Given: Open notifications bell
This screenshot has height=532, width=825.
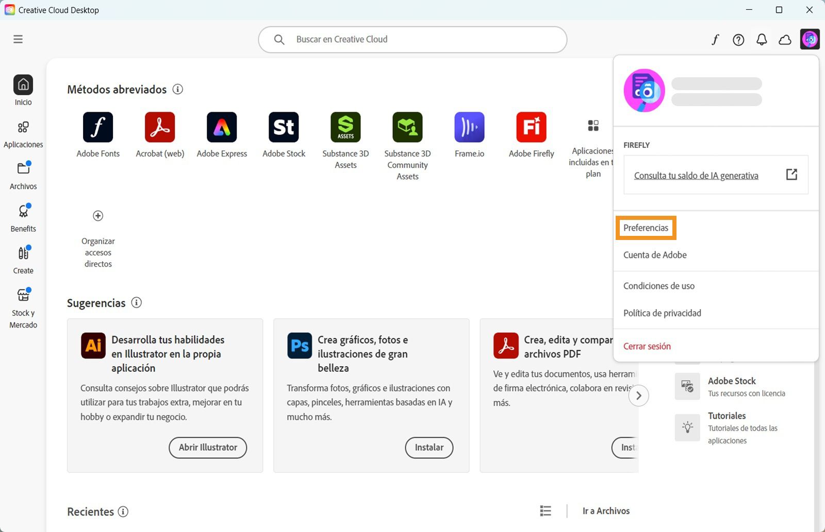Looking at the screenshot, I should (762, 40).
